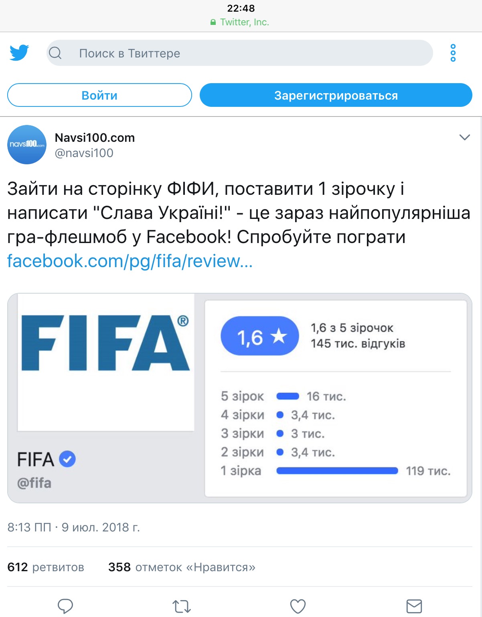Click the Twitter bird logo
Image resolution: width=482 pixels, height=617 pixels.
pos(19,53)
